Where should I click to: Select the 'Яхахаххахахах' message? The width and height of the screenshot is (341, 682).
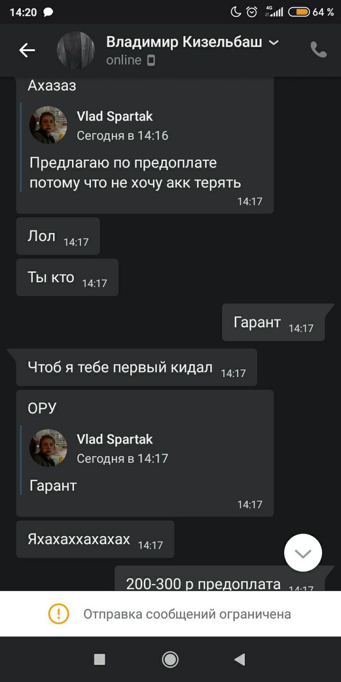coord(95,539)
